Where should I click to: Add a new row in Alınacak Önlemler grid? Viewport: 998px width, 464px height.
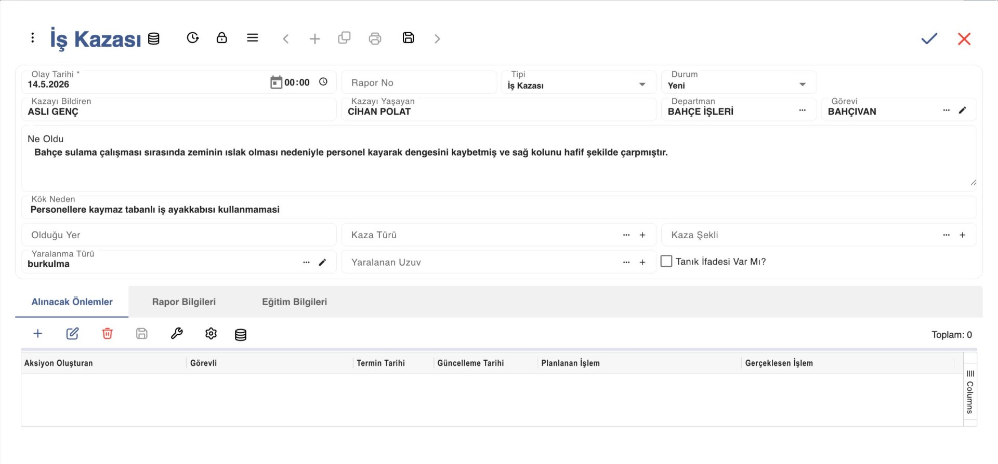[x=38, y=334]
